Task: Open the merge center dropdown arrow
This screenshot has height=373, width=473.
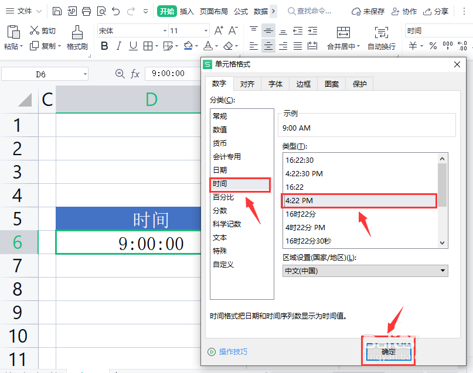Action: [358, 46]
